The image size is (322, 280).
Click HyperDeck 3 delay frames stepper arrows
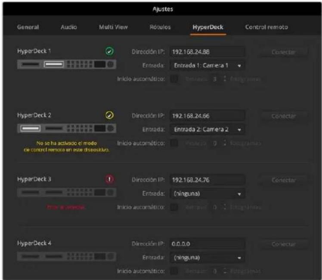(225, 207)
